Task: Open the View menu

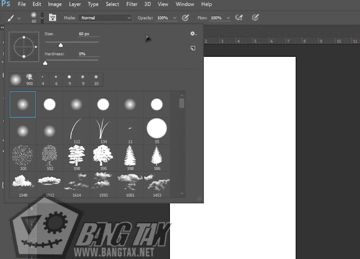Action: pyautogui.click(x=163, y=4)
